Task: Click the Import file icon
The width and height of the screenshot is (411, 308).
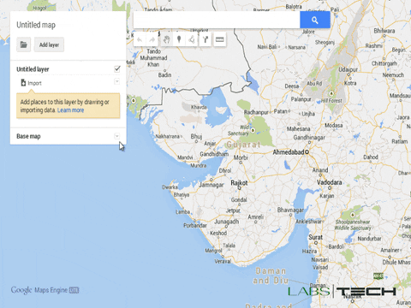Action: click(x=23, y=83)
